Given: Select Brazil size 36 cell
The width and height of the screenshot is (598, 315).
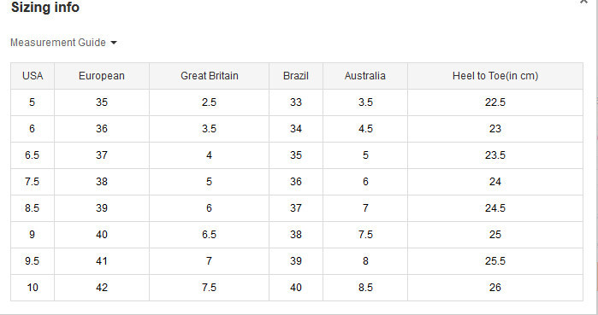Looking at the screenshot, I should click(x=296, y=182).
